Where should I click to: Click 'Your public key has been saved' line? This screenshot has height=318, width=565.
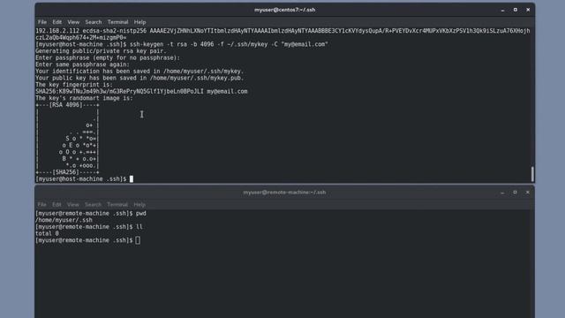tap(139, 79)
